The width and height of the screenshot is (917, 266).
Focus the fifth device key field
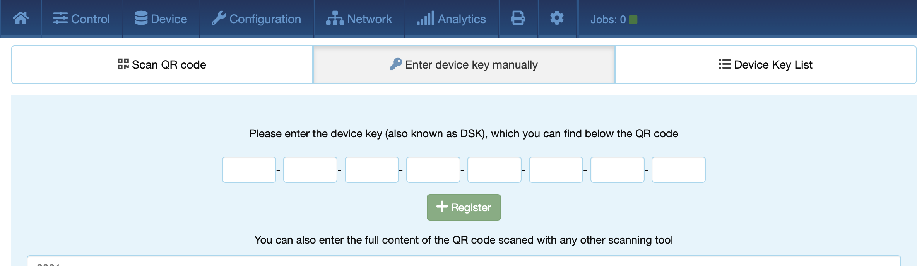tap(494, 170)
